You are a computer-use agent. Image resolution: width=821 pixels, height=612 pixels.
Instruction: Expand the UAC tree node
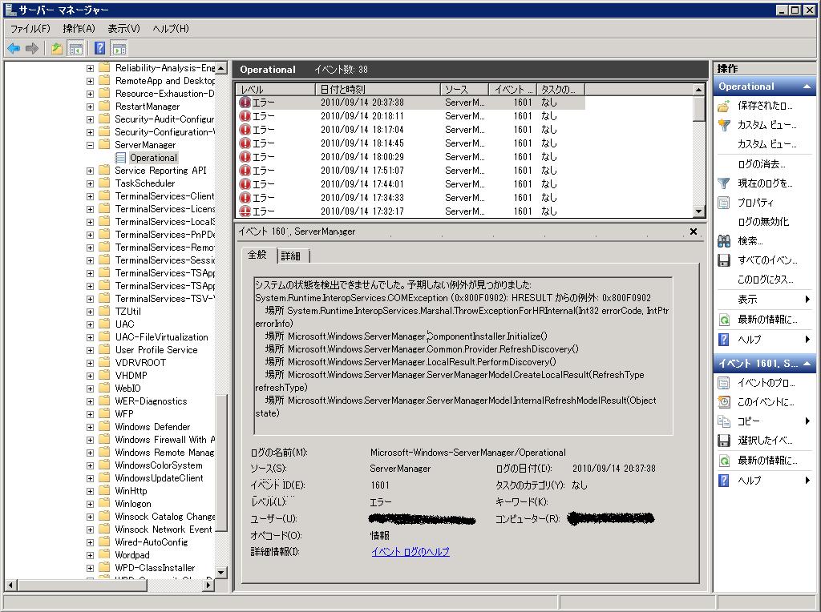coord(90,324)
